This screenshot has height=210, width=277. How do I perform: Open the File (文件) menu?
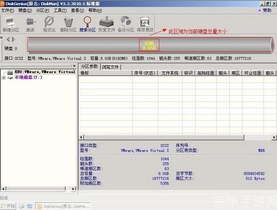coord(7,11)
